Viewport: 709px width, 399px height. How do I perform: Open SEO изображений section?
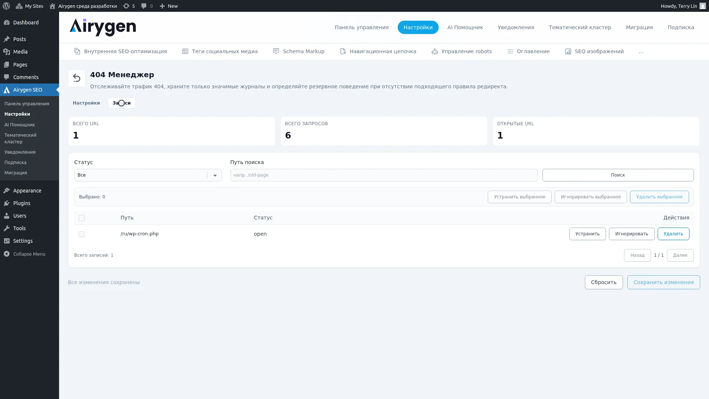pos(594,51)
